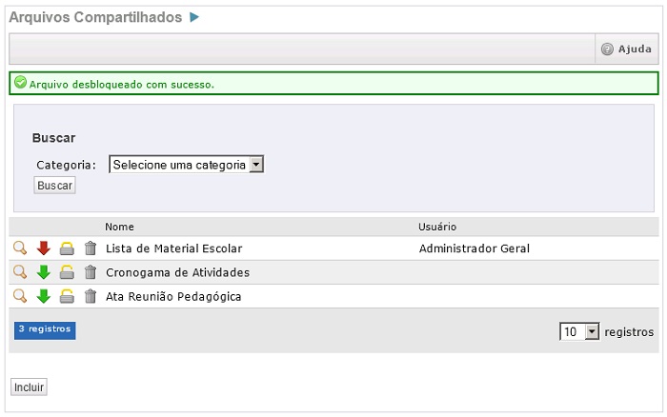Click trash icon for Ata Reunião Pedagógica
The image size is (667, 417).
[x=91, y=296]
